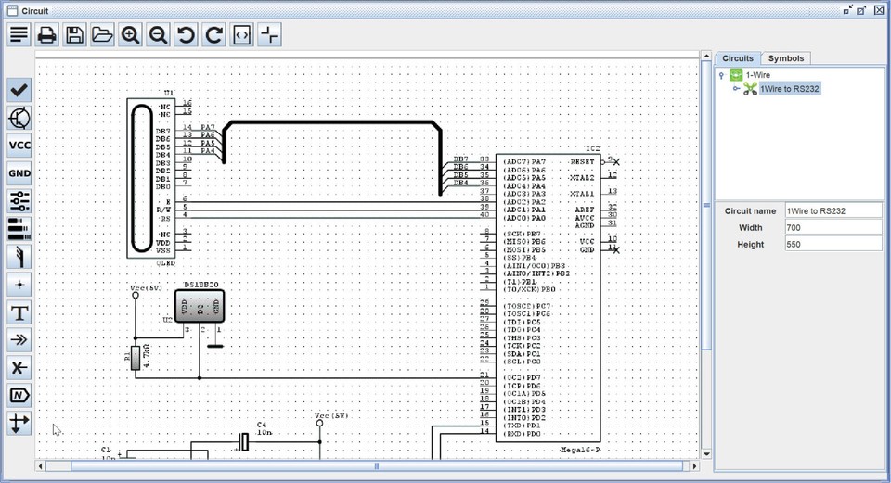Click the Print icon in toolbar
Viewport: 891px width, 483px height.
click(46, 35)
